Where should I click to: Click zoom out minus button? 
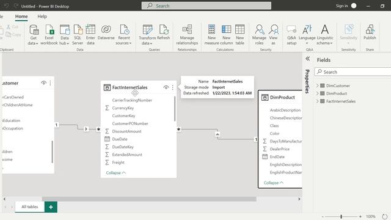click(x=323, y=216)
